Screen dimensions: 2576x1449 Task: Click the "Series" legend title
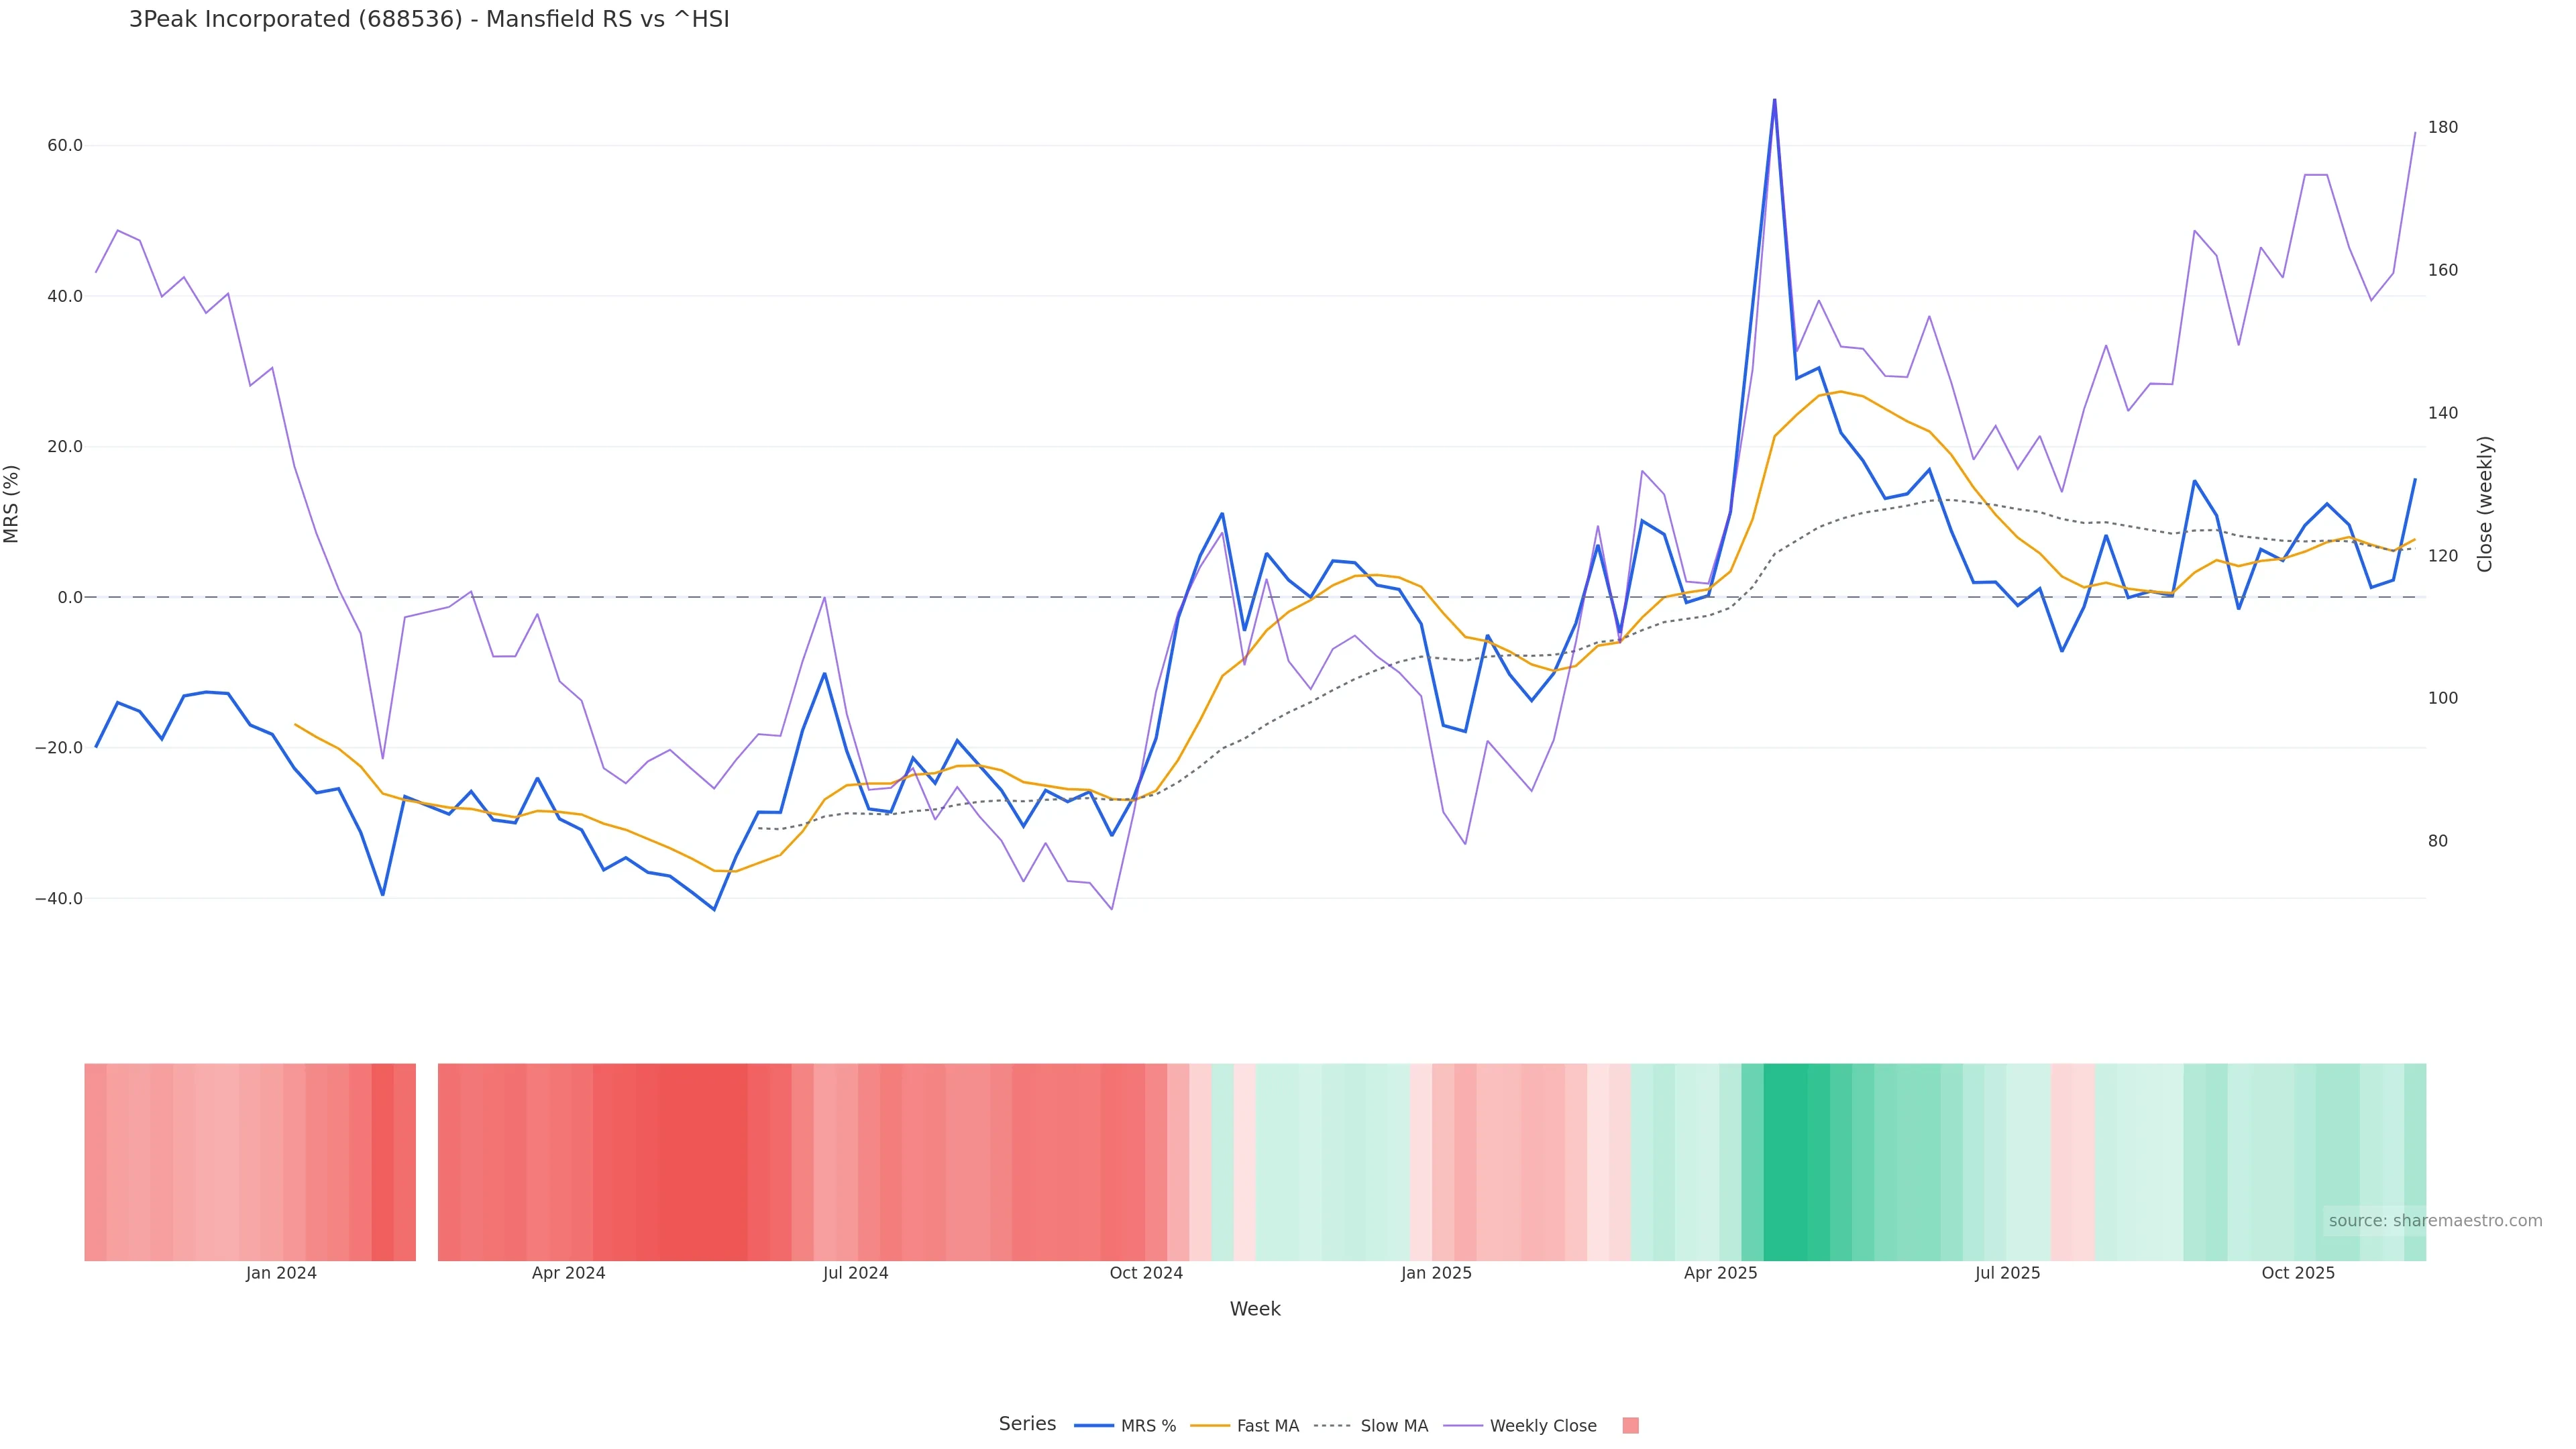[x=1027, y=1424]
